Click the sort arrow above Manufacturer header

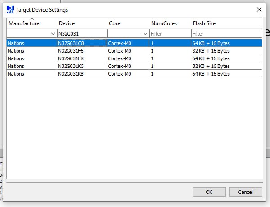[x=32, y=19]
